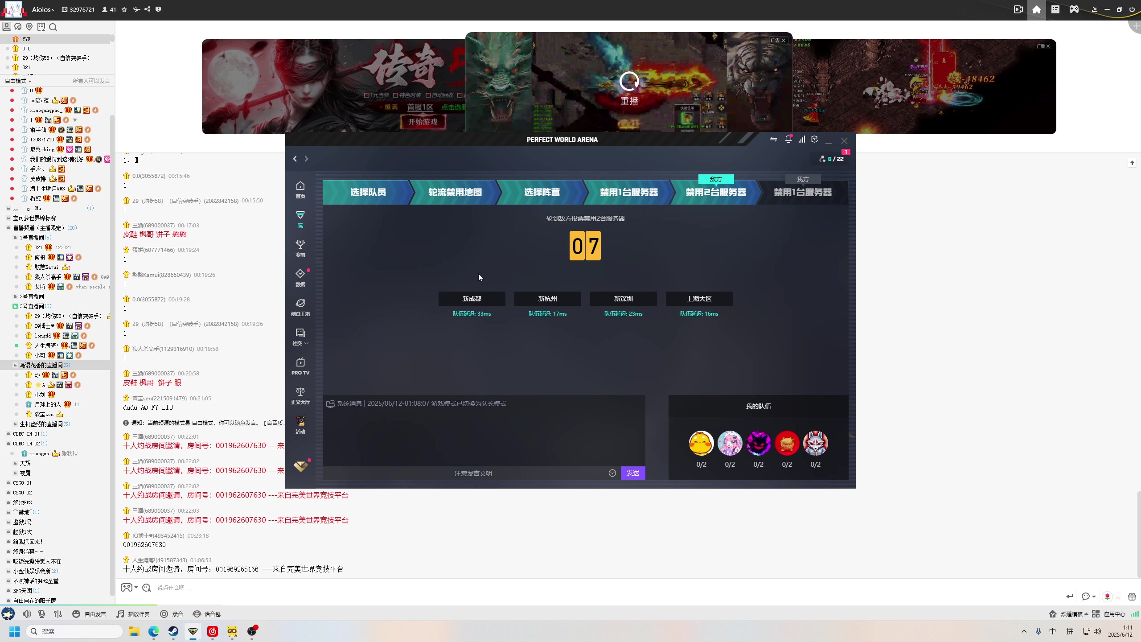Image resolution: width=1141 pixels, height=642 pixels.
Task: Open the 自由模式 mode dropdown
Action: tap(18, 81)
